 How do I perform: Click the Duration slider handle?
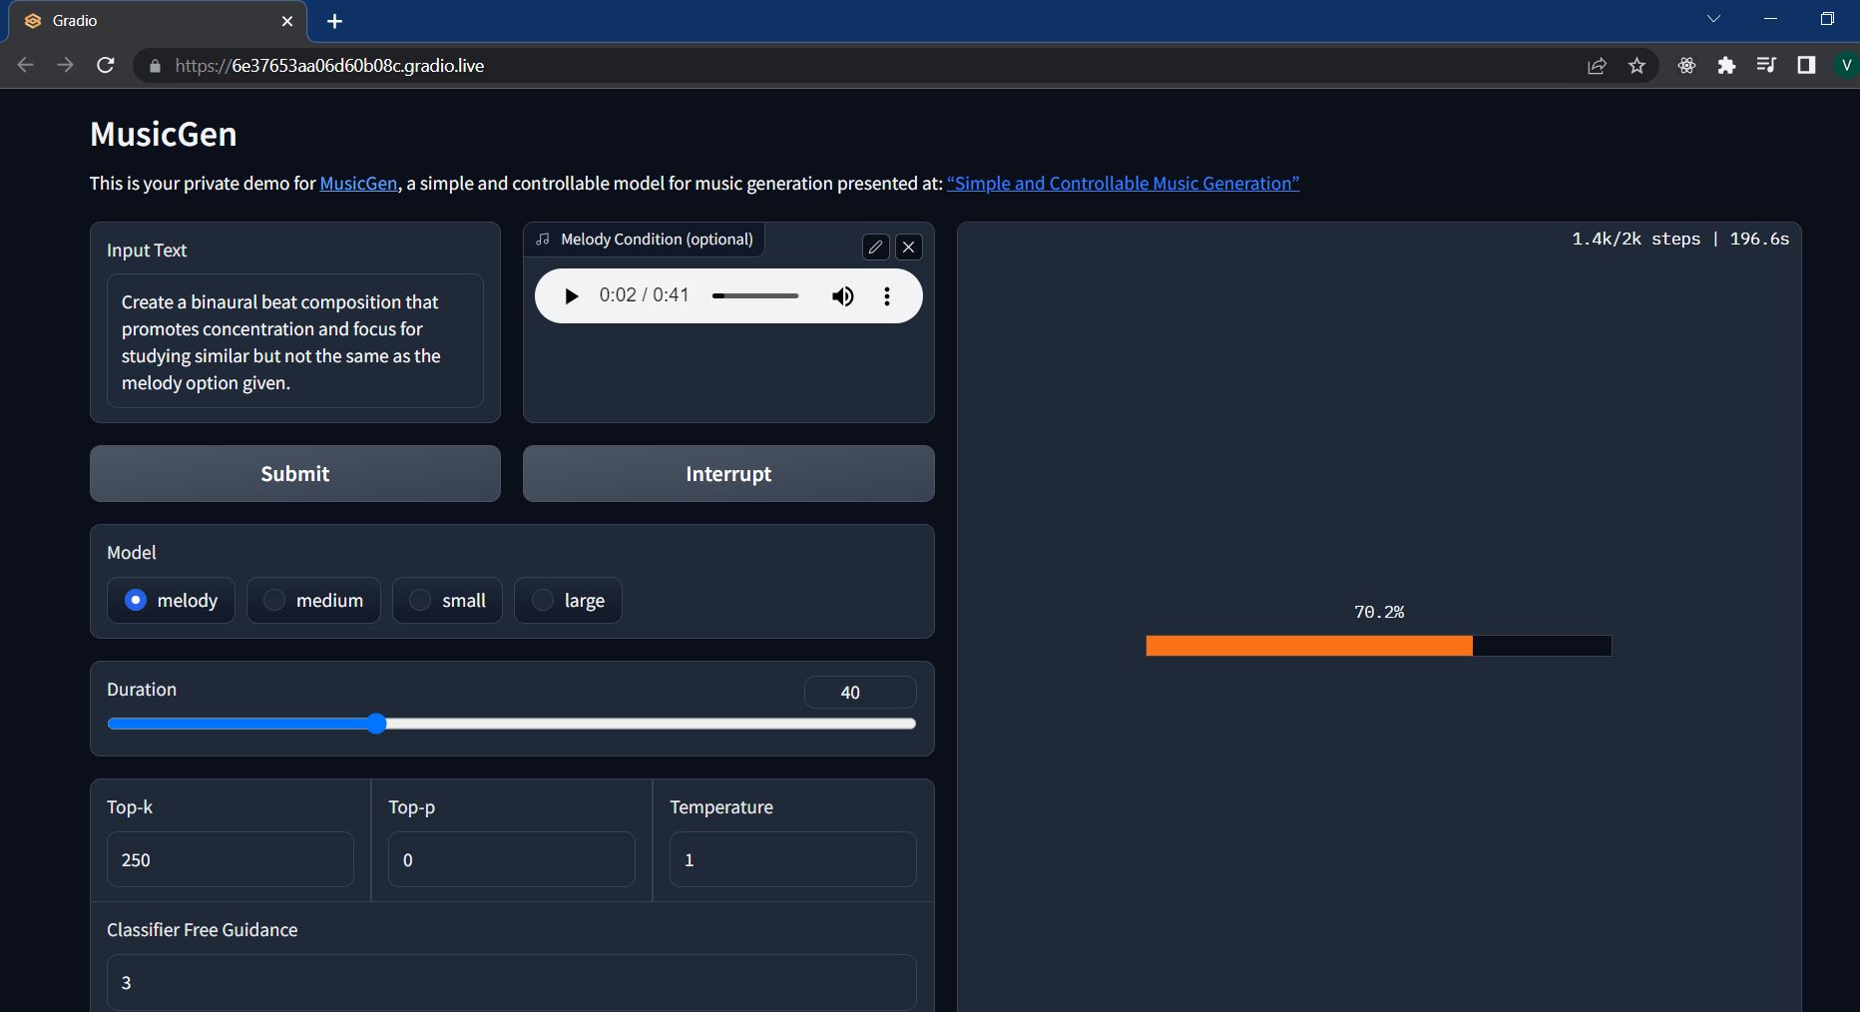pyautogui.click(x=376, y=724)
